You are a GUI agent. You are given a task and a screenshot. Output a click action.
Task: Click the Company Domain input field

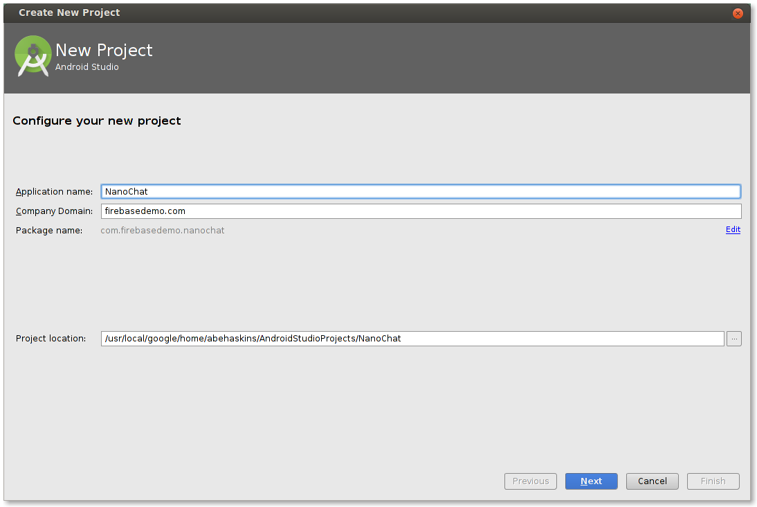point(421,211)
